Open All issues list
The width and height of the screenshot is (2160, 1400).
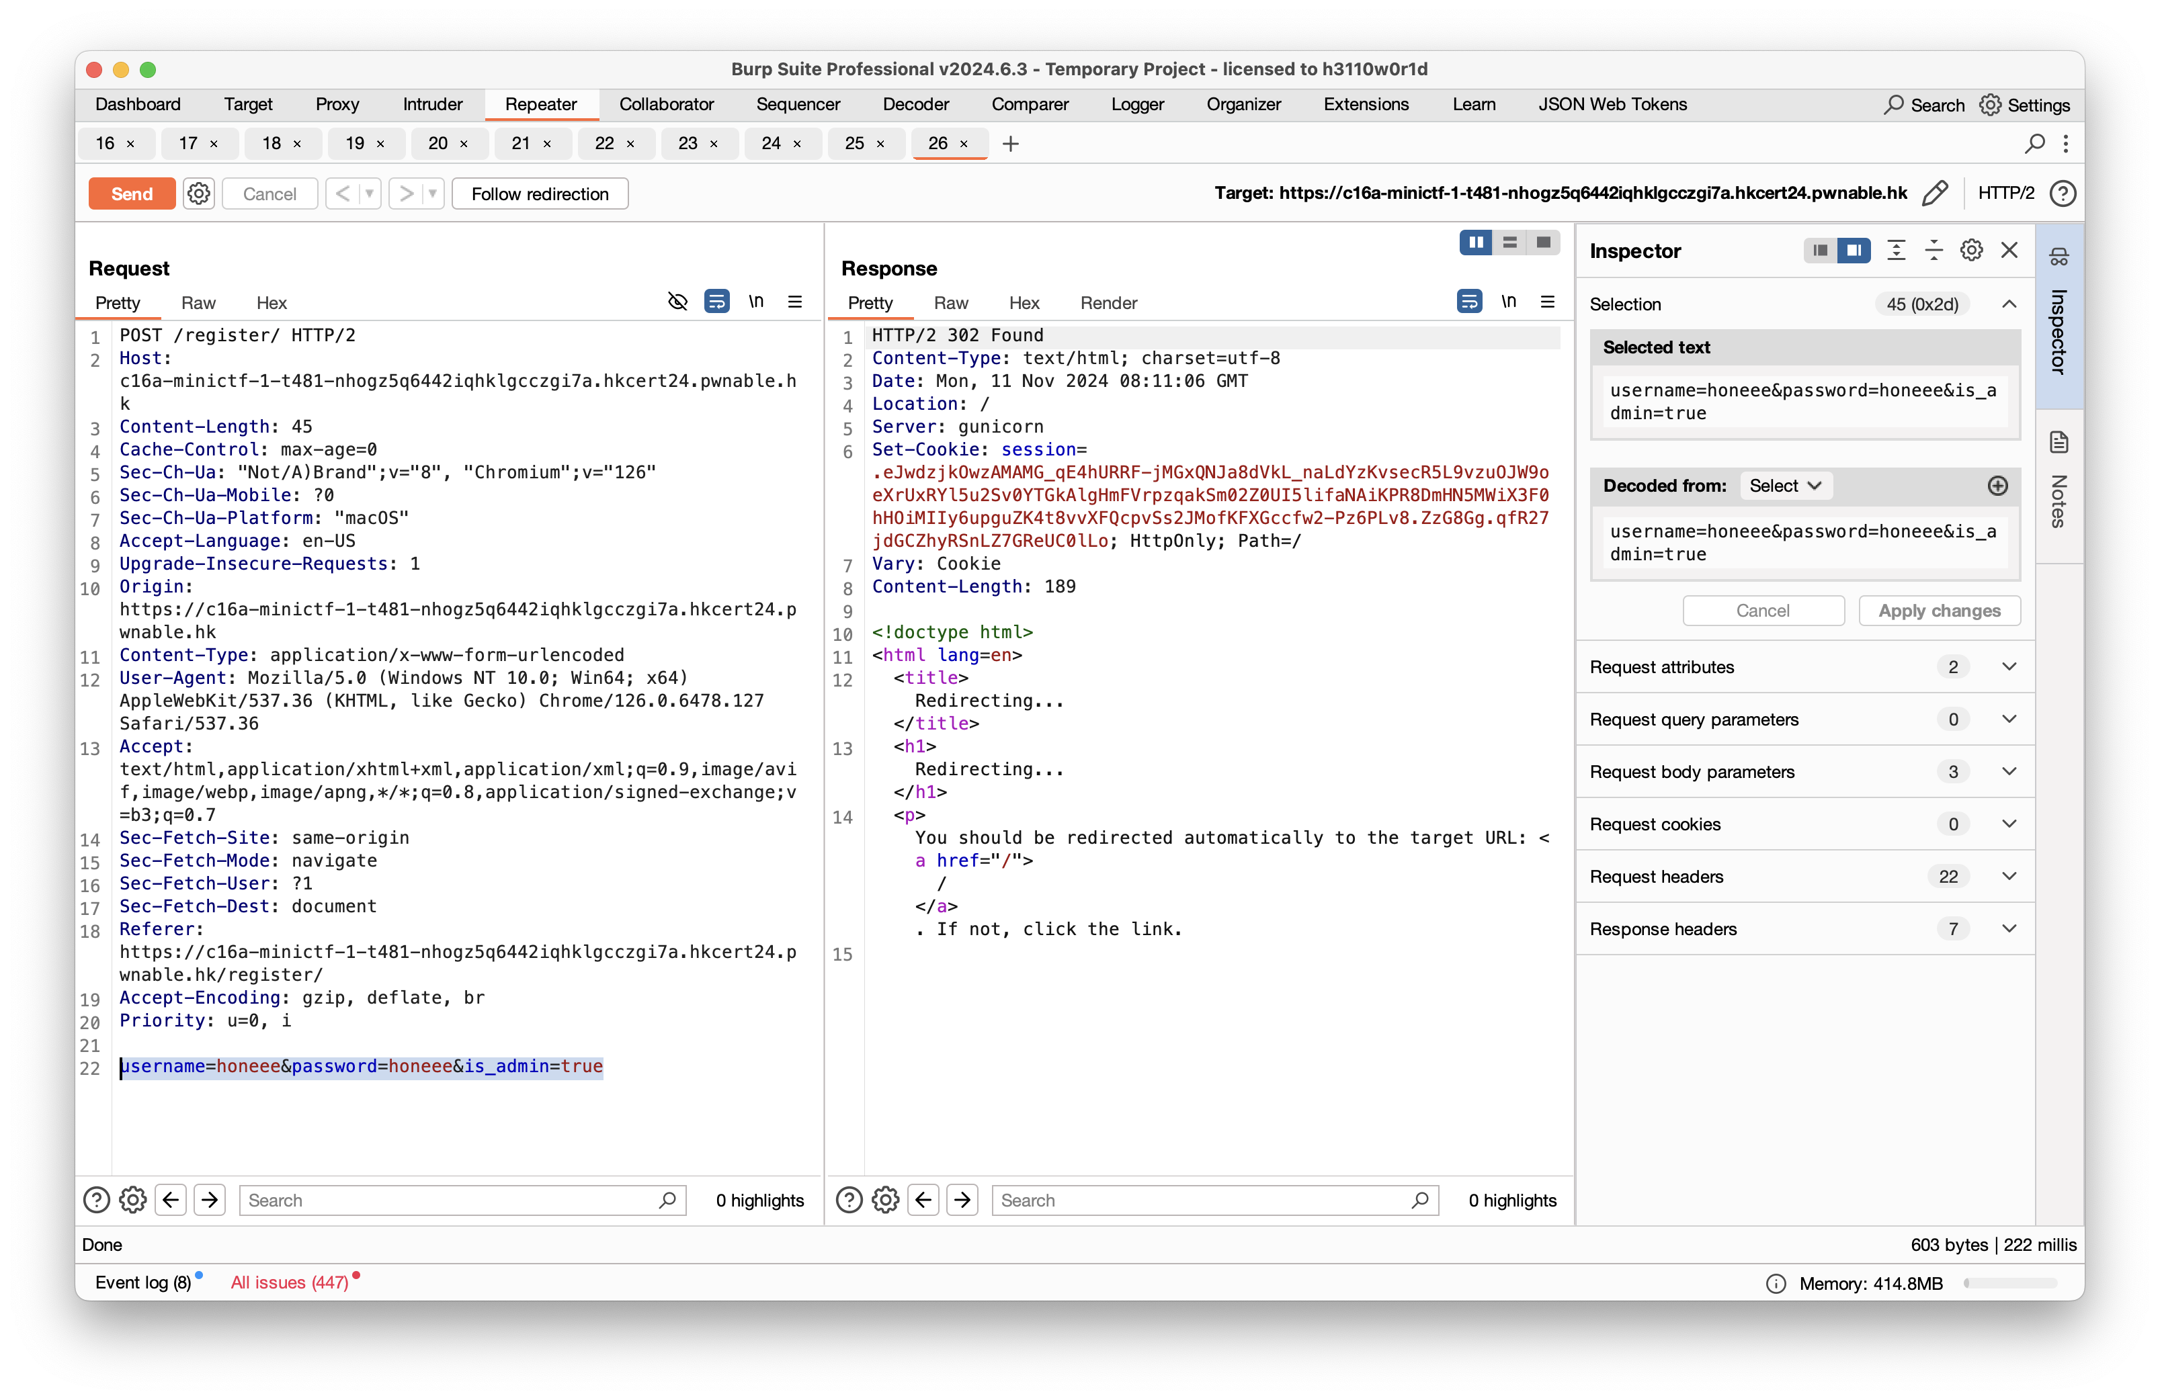[290, 1282]
